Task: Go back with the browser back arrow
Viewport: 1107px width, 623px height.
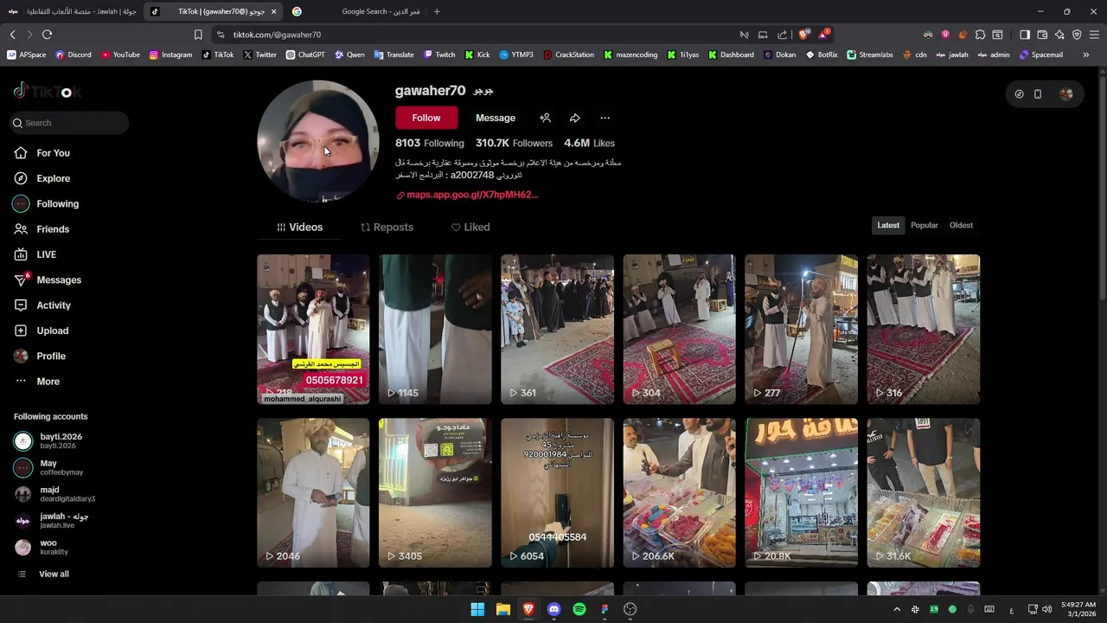Action: (x=12, y=35)
